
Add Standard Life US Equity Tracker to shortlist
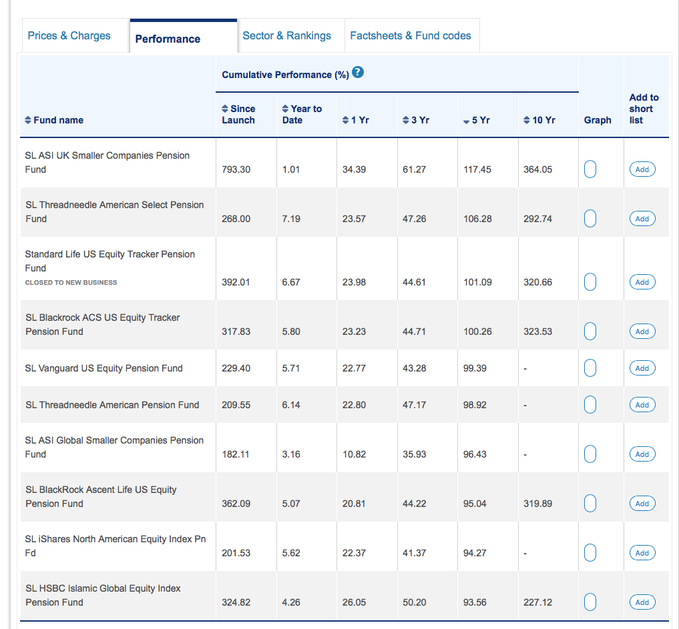coord(642,282)
